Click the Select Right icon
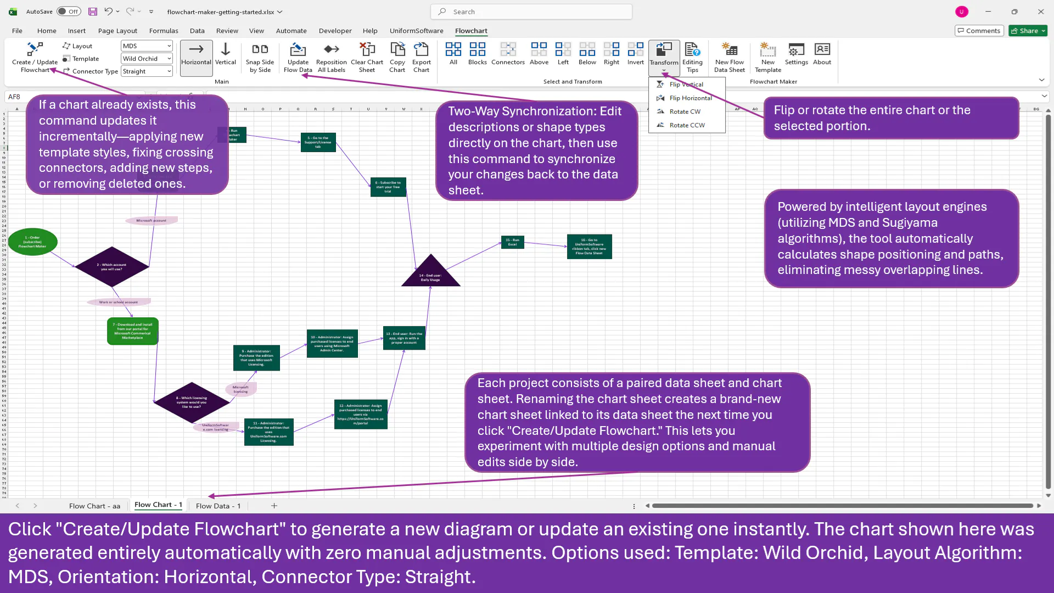Screen dimensions: 1054x593 tap(611, 54)
